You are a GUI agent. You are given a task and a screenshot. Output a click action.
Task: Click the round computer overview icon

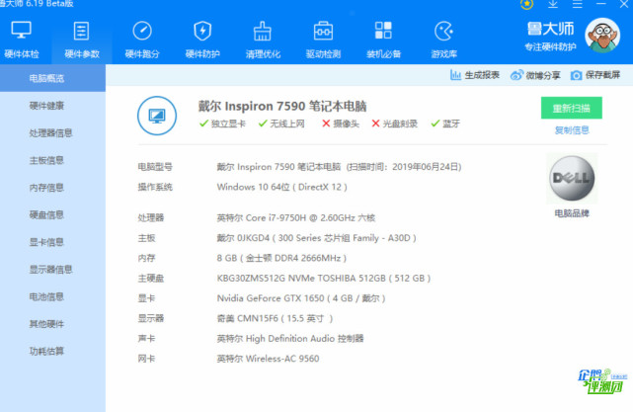[157, 116]
